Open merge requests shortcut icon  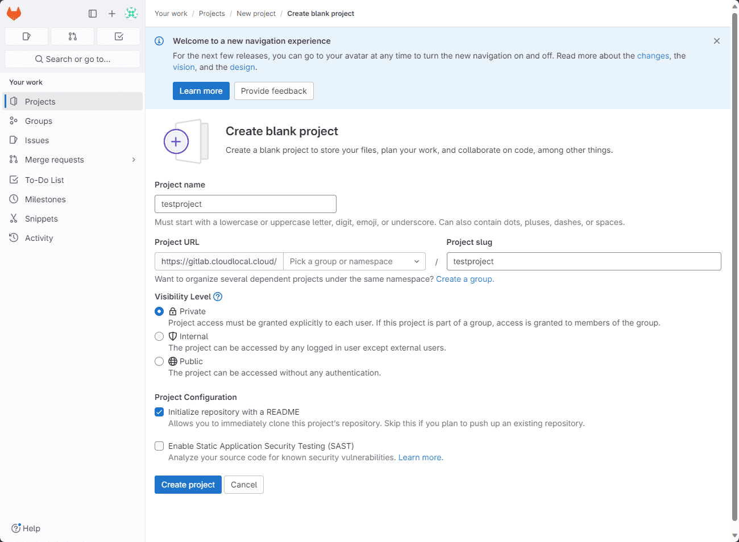[72, 36]
